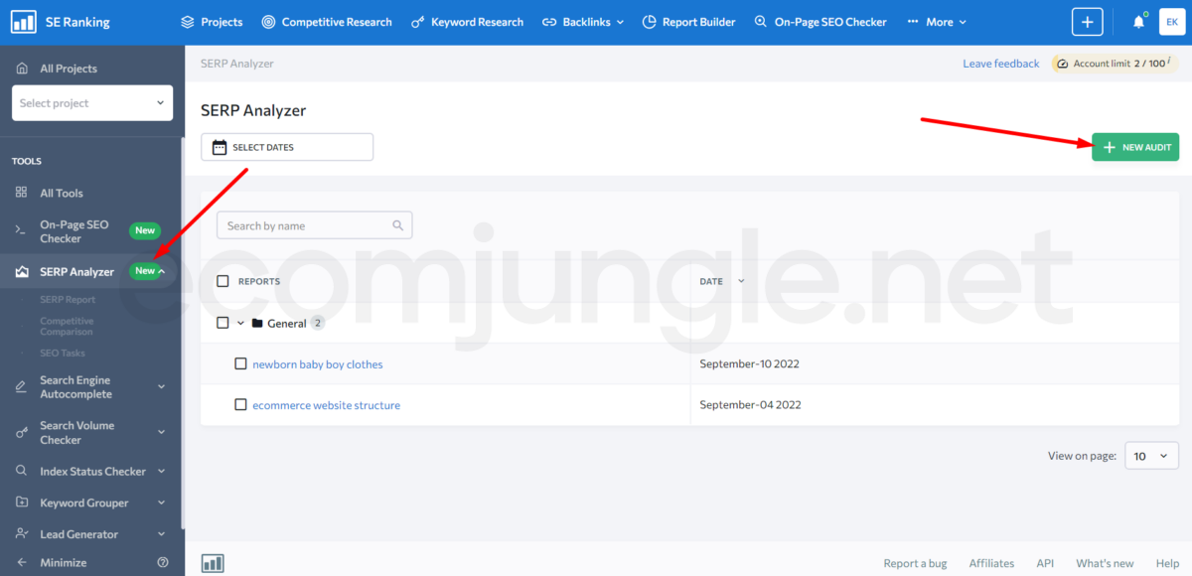
Task: Check the newborn baby boy clothes checkbox
Action: coord(240,363)
